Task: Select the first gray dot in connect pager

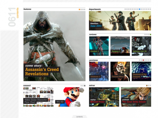Action: coord(81,86)
